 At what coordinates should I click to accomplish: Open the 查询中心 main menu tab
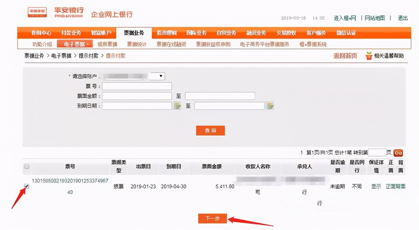tap(41, 33)
